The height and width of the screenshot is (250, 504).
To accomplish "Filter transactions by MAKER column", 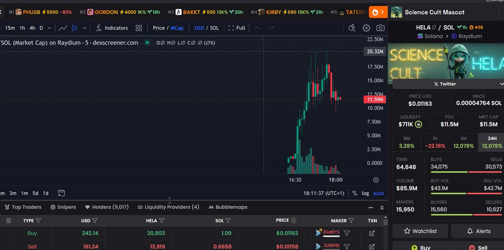I will (351, 221).
